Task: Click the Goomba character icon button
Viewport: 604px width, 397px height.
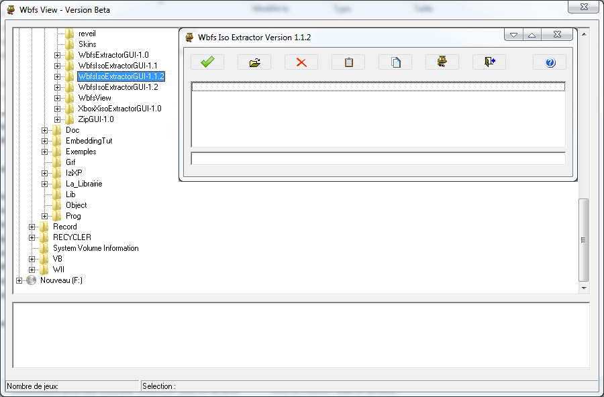Action: [442, 62]
